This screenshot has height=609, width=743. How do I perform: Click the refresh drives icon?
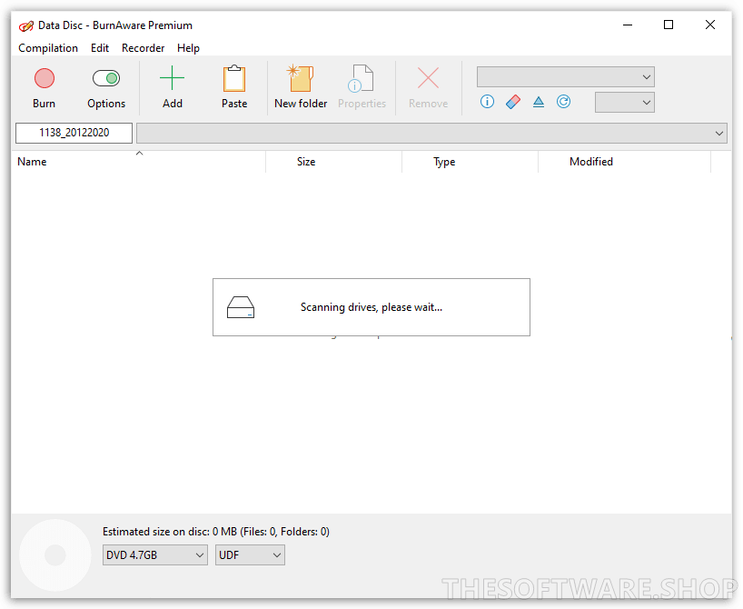pos(563,102)
